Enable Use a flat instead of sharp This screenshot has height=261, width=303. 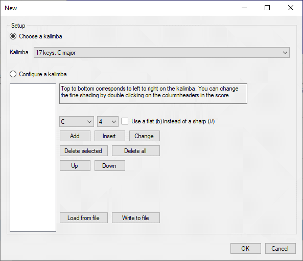125,121
